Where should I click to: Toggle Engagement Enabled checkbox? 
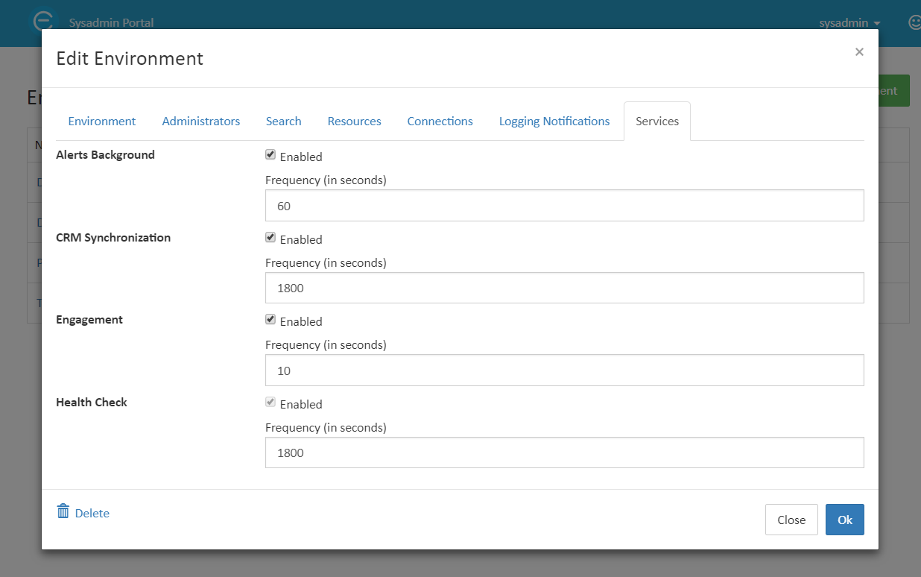(270, 320)
